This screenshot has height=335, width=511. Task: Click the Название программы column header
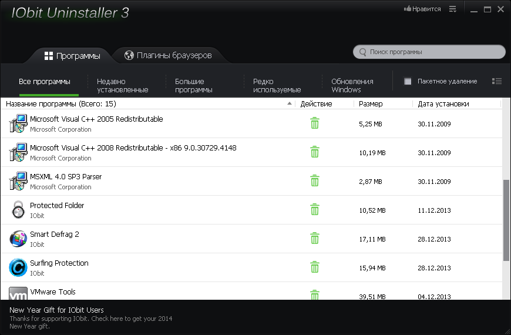coord(61,103)
